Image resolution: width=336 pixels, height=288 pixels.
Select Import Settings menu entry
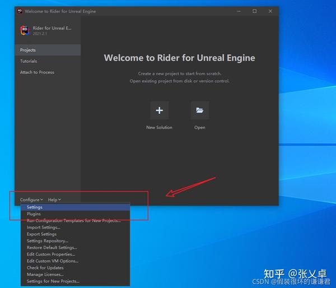[75, 227]
